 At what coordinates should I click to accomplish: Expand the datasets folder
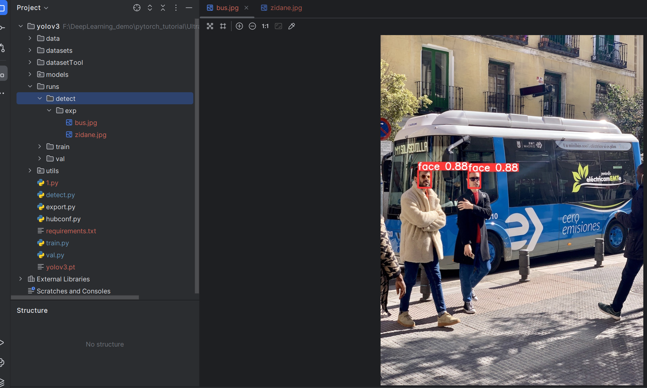pyautogui.click(x=30, y=50)
